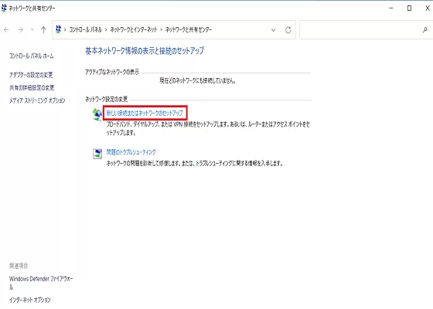Refresh the address bar view
Screen dimensions: 433x309
point(288,30)
